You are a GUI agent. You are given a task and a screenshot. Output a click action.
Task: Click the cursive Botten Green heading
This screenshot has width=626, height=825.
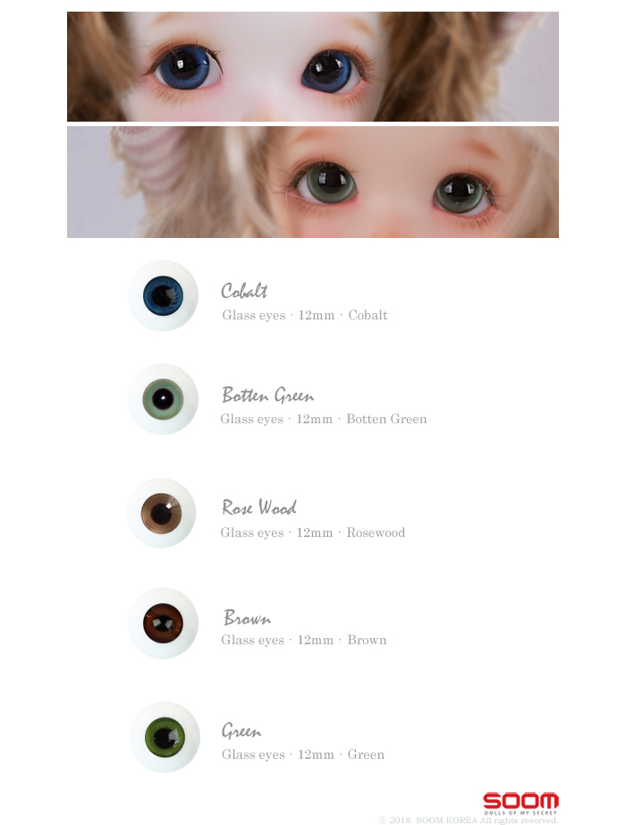267,395
